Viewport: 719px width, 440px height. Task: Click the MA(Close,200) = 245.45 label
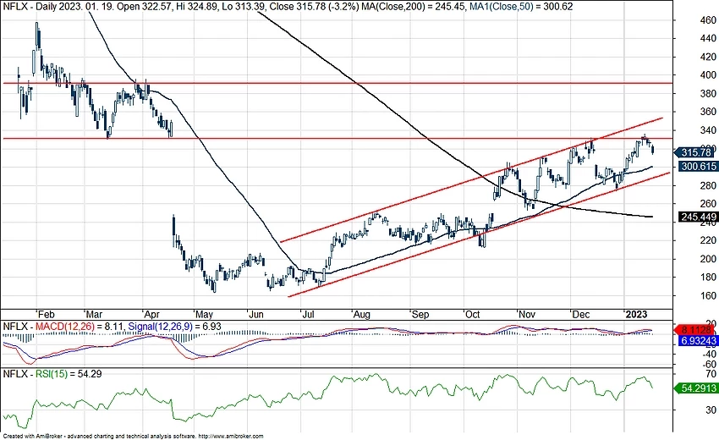(414, 7)
